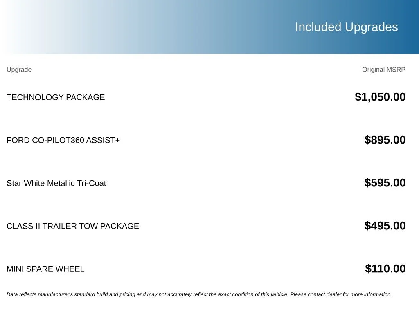
Task: Click the $495.00 price value
Action: [x=385, y=226]
